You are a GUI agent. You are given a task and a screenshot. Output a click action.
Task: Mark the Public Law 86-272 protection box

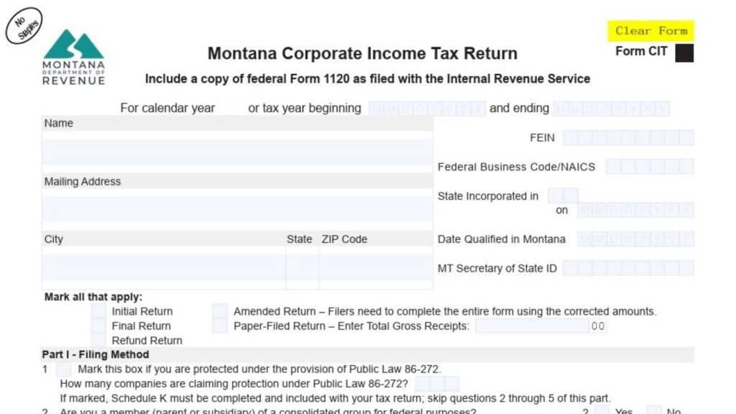tap(65, 369)
